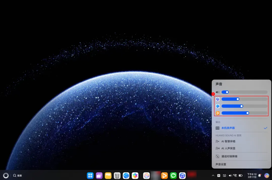Image resolution: width=272 pixels, height=180 pixels.
Task: Toggle AI 人声突显 sound effect
Action: pos(228,148)
